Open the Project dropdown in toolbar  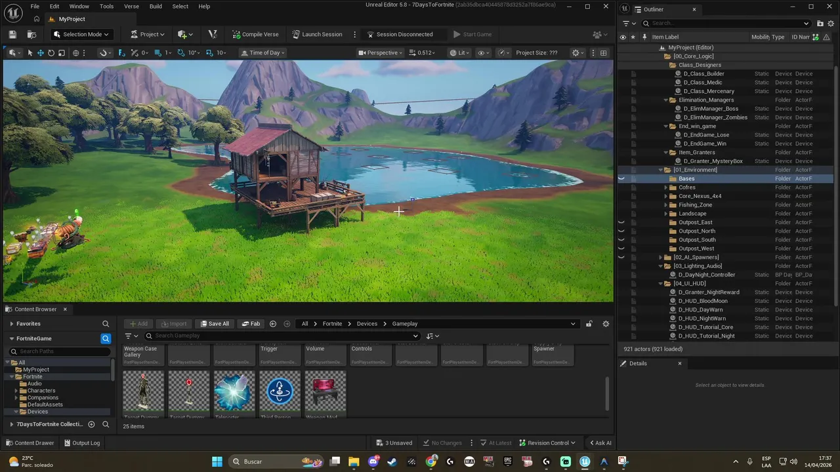147,34
